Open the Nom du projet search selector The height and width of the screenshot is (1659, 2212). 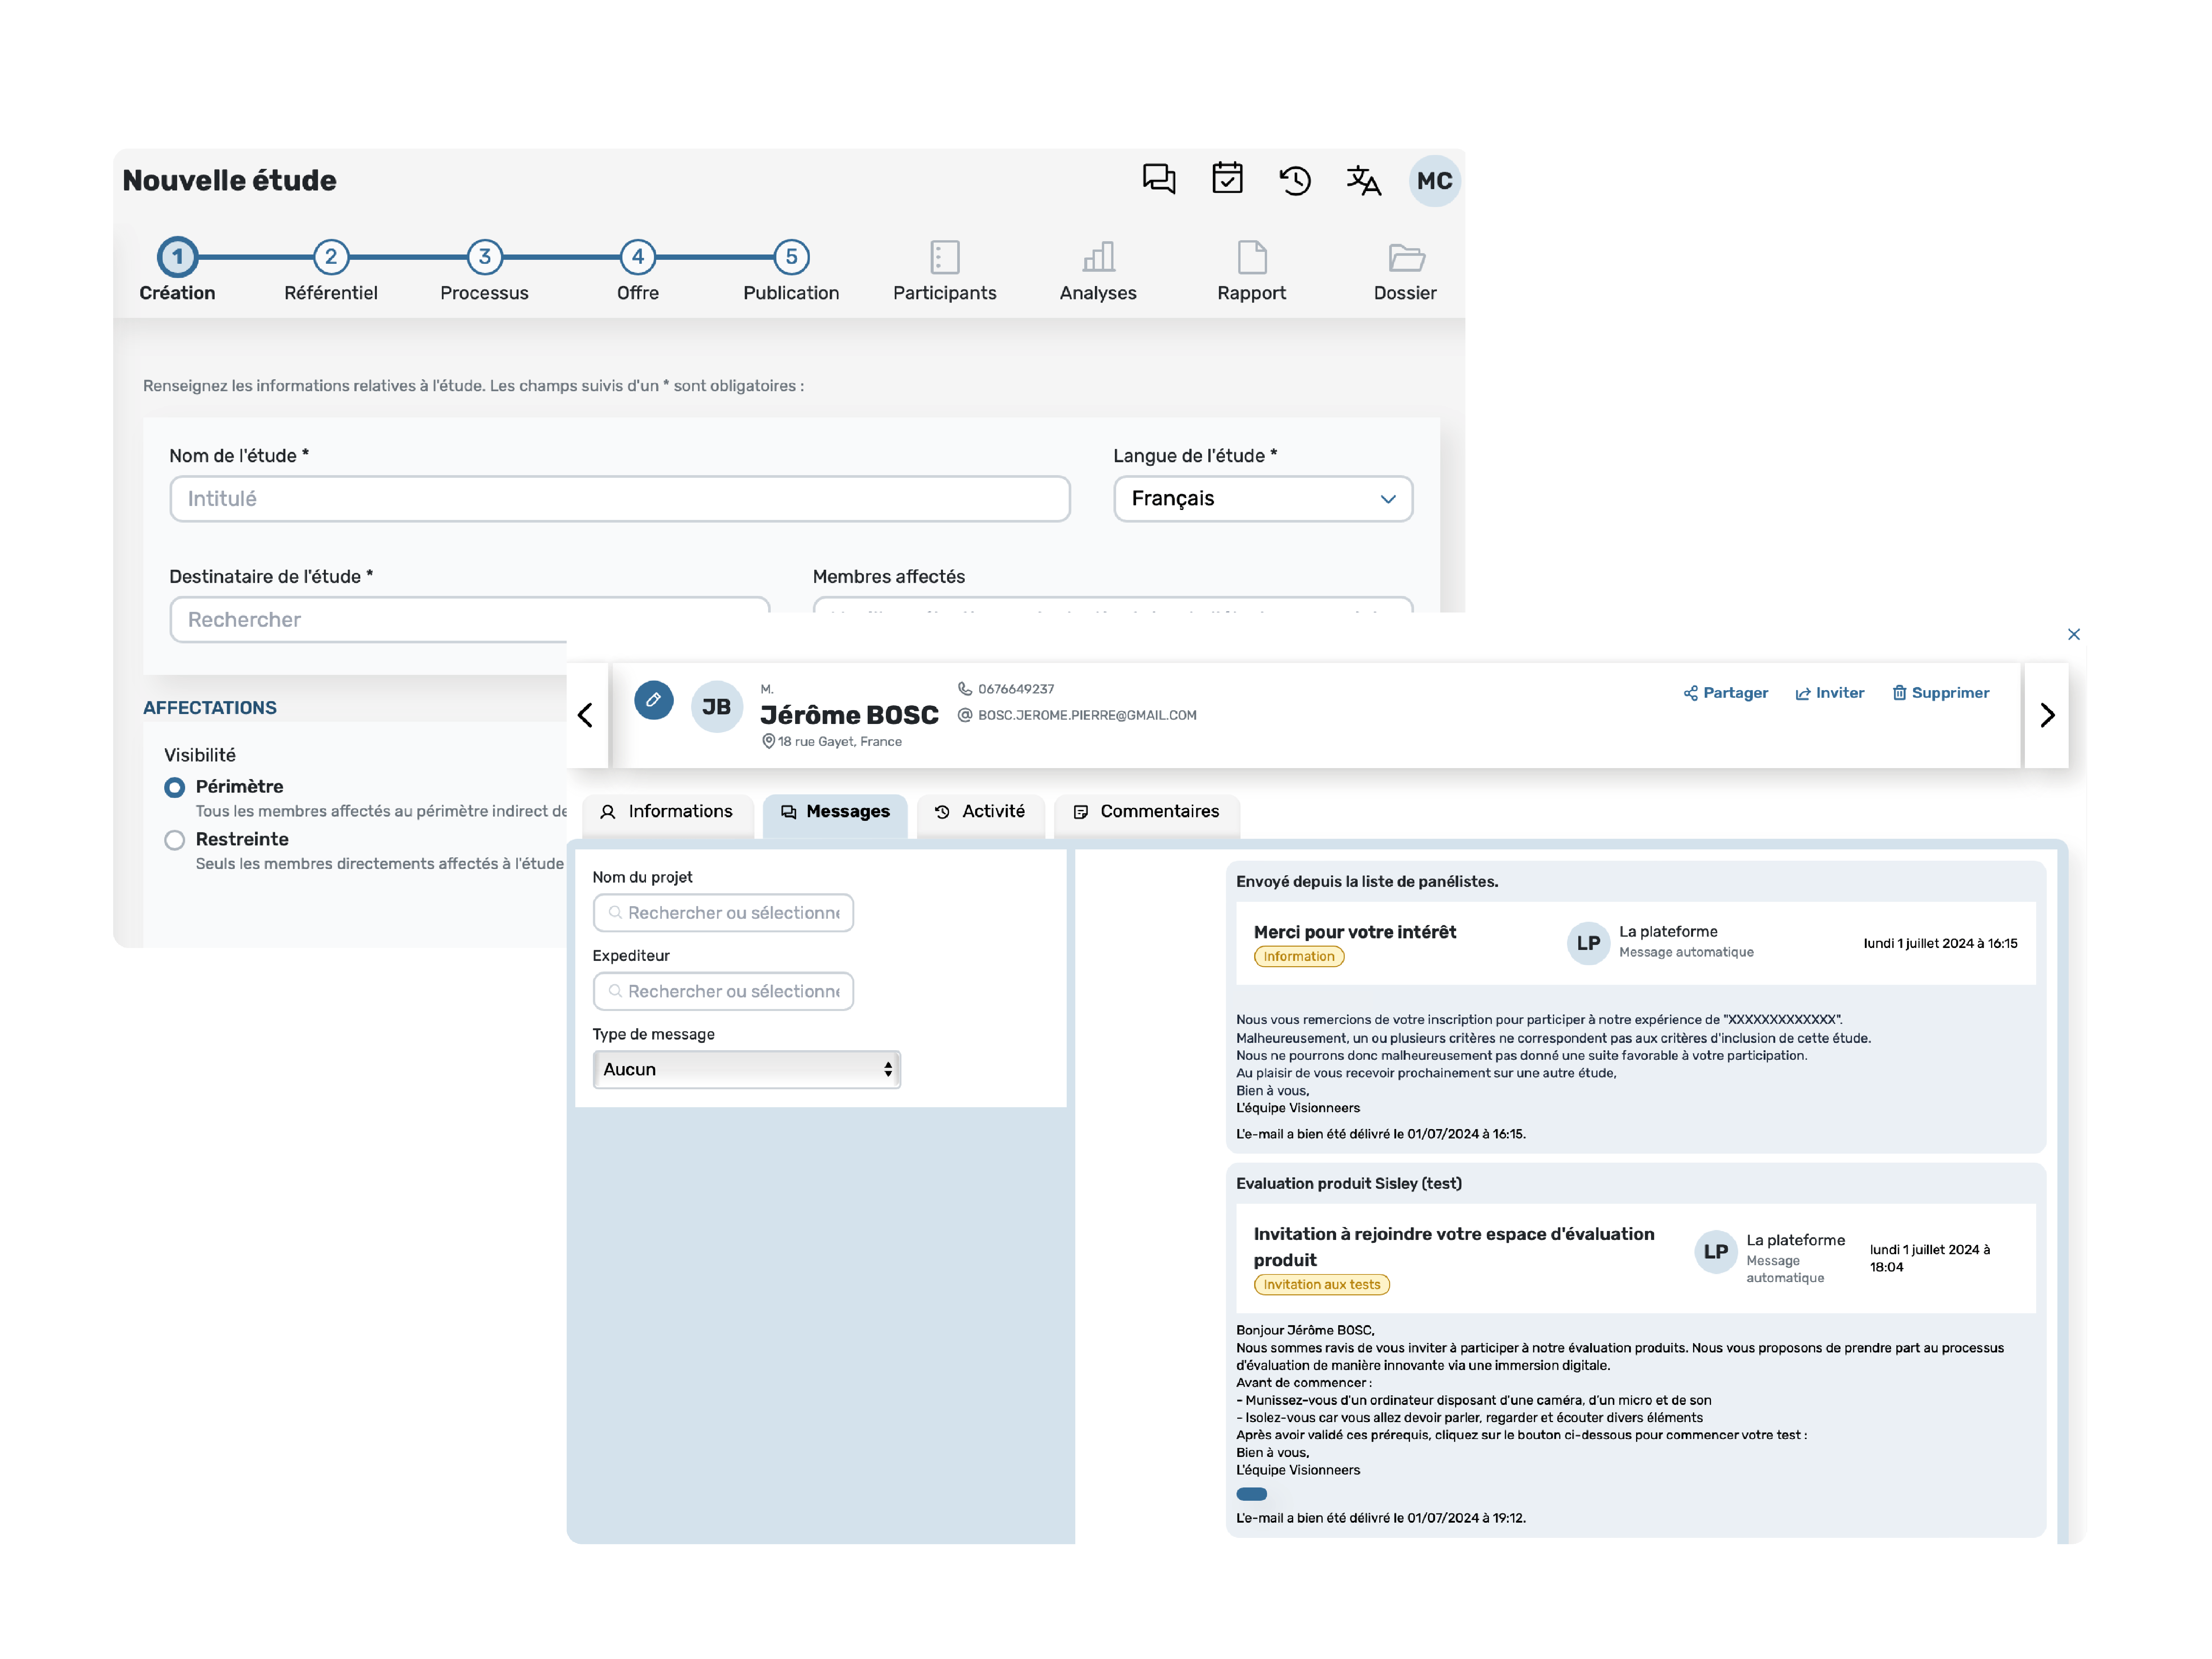[723, 913]
